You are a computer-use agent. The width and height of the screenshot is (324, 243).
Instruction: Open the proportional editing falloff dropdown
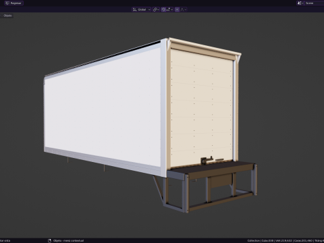(x=184, y=9)
